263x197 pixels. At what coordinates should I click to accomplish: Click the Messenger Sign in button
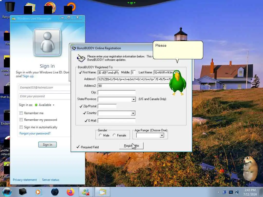48,145
